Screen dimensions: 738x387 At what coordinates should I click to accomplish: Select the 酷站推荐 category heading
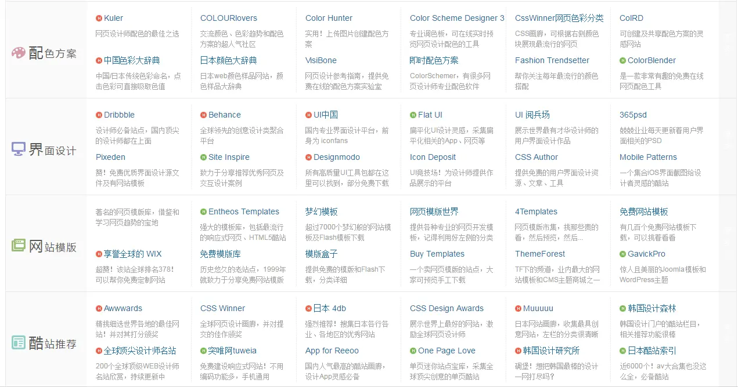pos(53,343)
